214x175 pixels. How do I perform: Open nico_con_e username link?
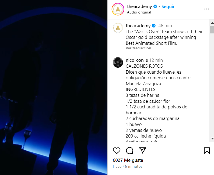[x=137, y=60]
